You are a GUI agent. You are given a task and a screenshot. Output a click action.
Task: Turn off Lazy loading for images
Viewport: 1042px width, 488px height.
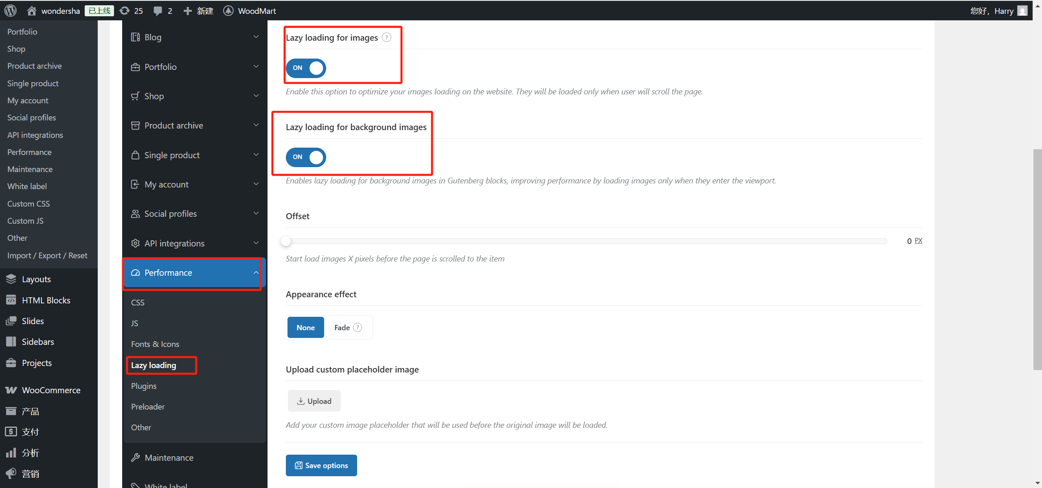(x=306, y=68)
